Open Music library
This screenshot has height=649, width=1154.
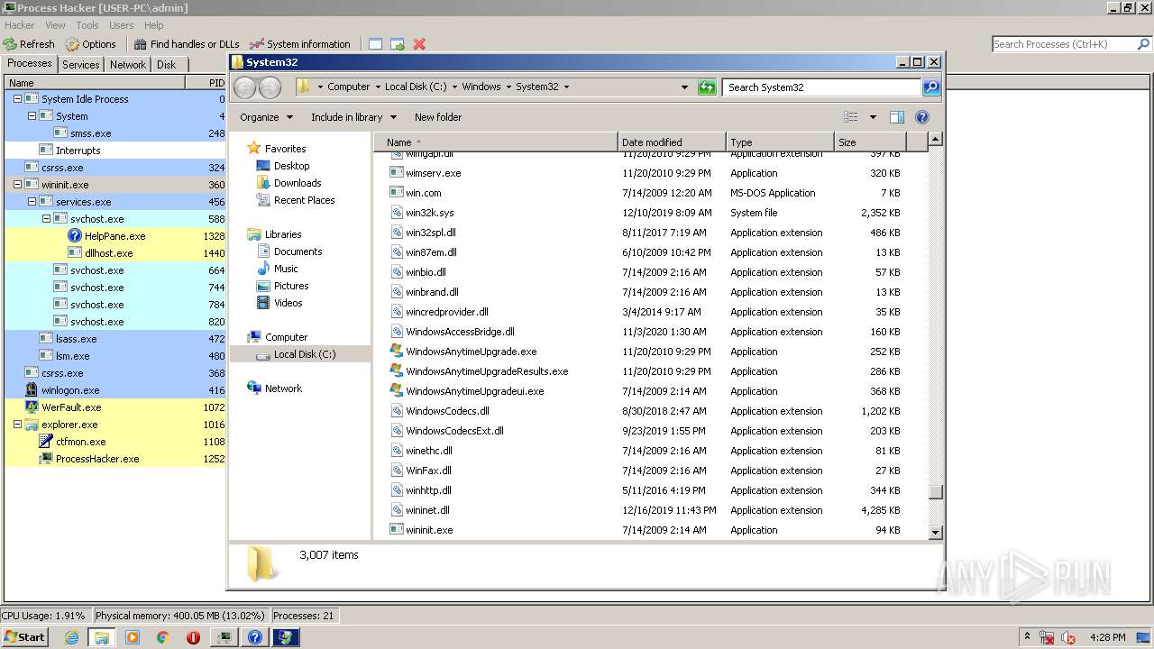pyautogui.click(x=286, y=269)
